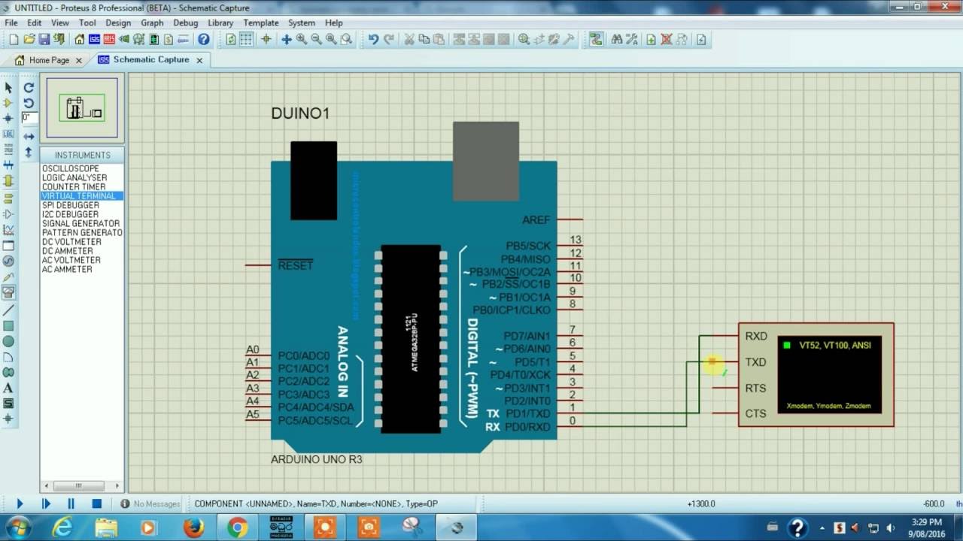Screen dimensions: 963x541
Task: Click the No Messages status indicator
Action: pyautogui.click(x=150, y=504)
